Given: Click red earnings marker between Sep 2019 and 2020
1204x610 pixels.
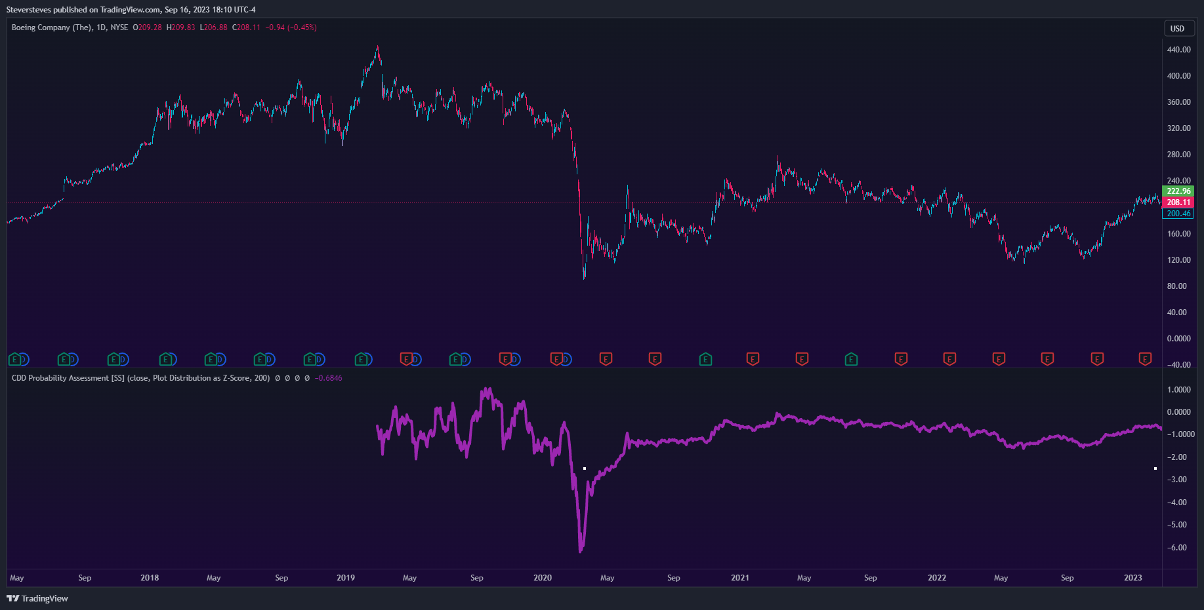Looking at the screenshot, I should (x=506, y=359).
